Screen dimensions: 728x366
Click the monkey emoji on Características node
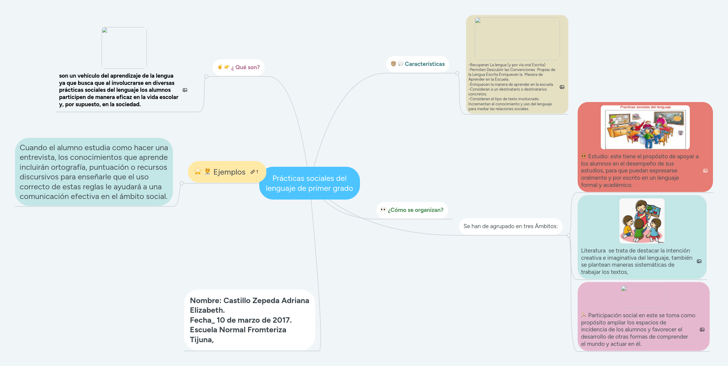tap(393, 64)
